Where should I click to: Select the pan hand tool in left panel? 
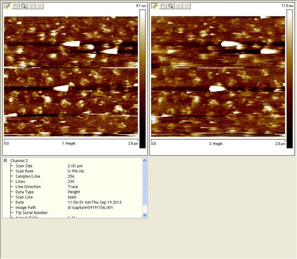(x=16, y=6)
